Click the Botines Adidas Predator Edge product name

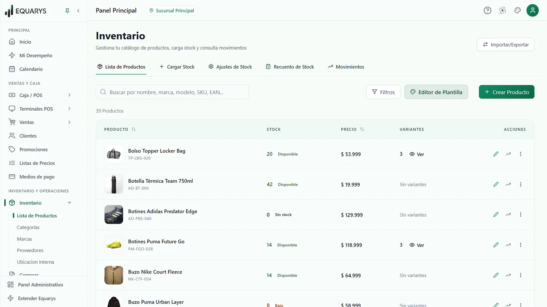(163, 211)
